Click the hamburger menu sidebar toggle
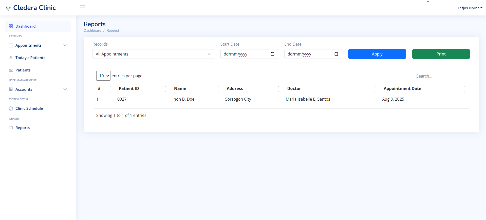Viewport: 486px width, 220px height. (x=83, y=8)
